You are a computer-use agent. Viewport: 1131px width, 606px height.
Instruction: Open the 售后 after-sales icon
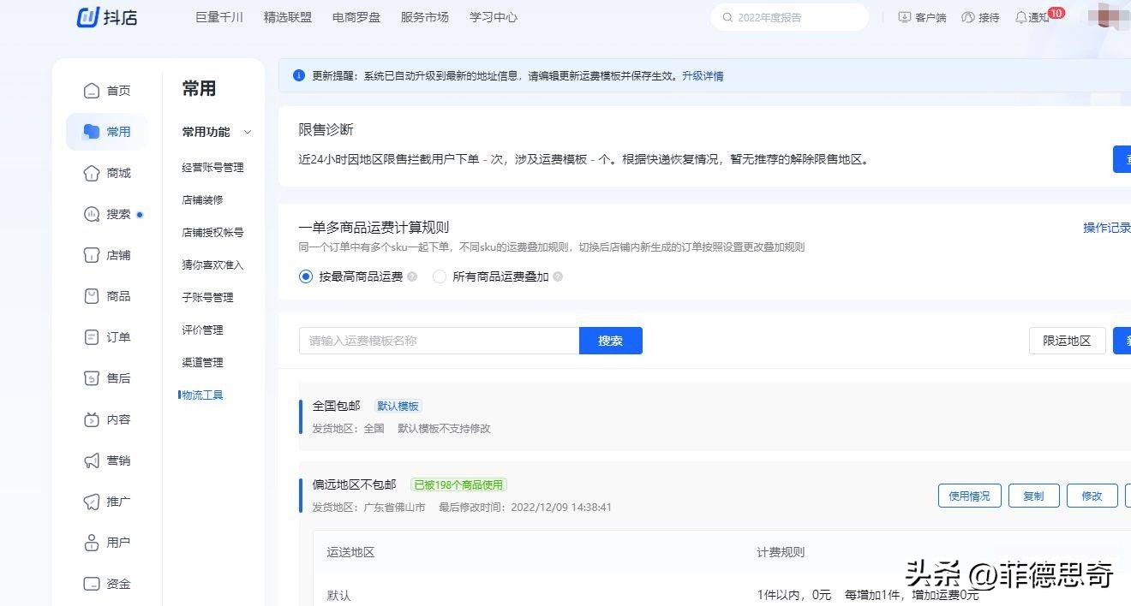click(92, 377)
